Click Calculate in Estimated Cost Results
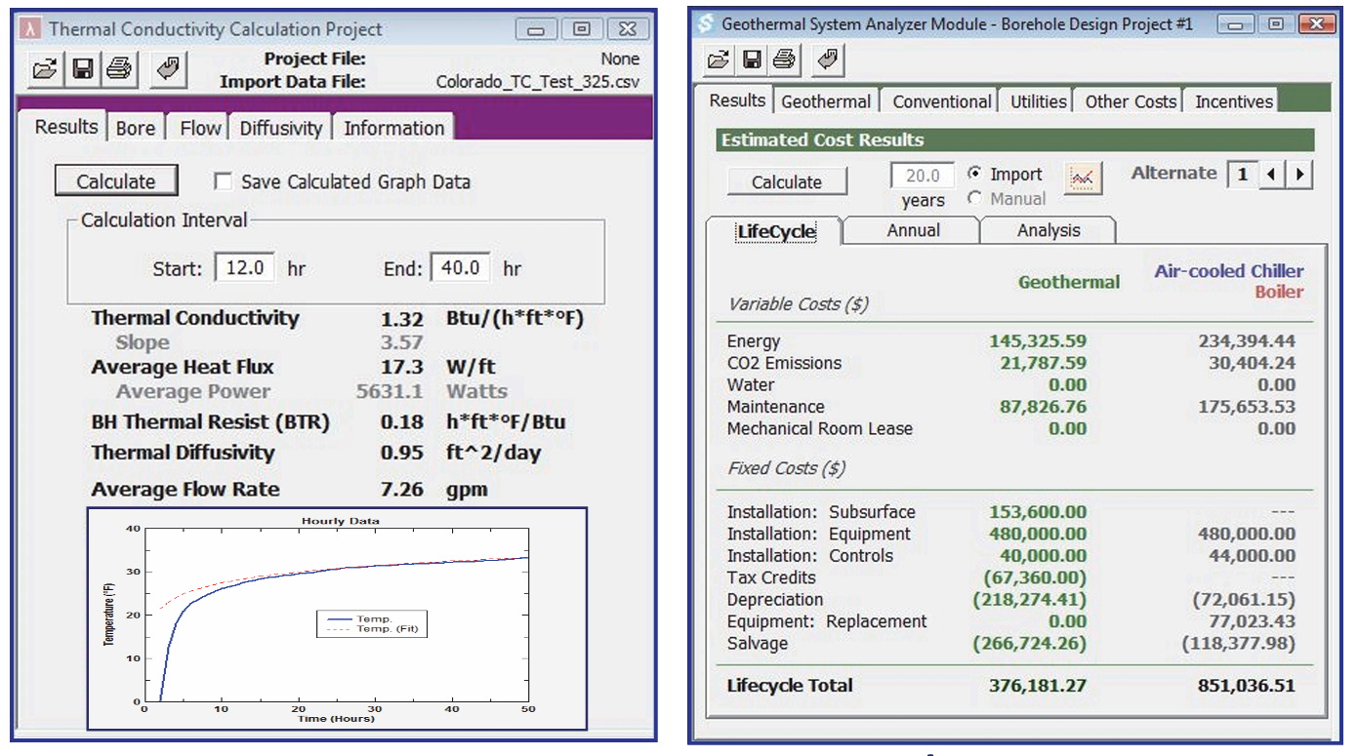1358x756 pixels. (787, 181)
